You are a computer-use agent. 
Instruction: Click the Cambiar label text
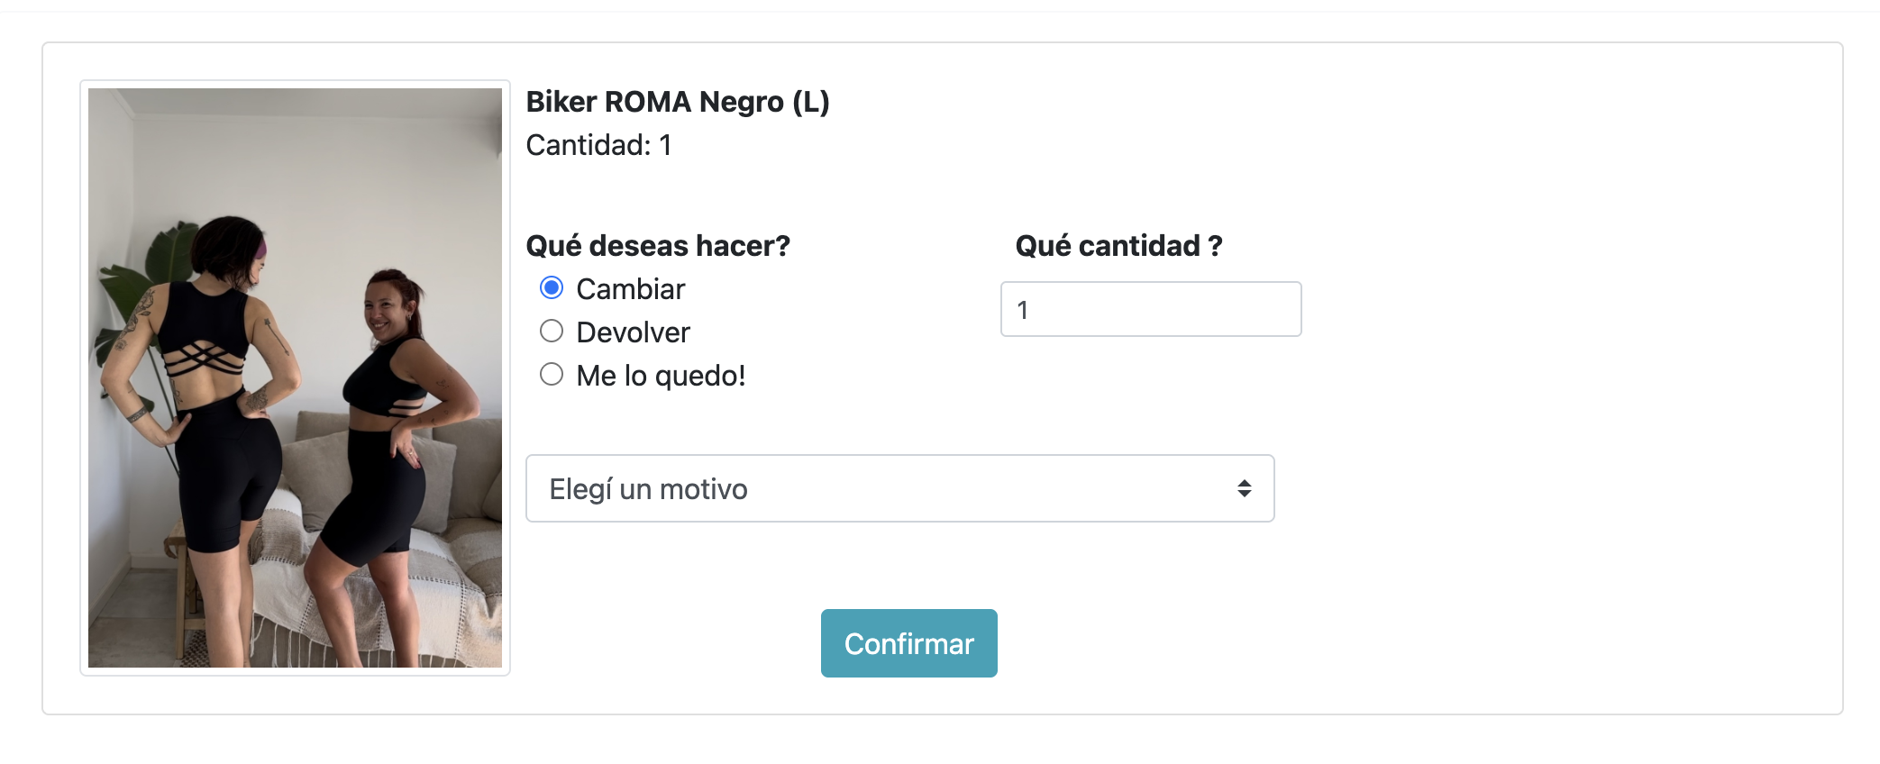pos(631,289)
